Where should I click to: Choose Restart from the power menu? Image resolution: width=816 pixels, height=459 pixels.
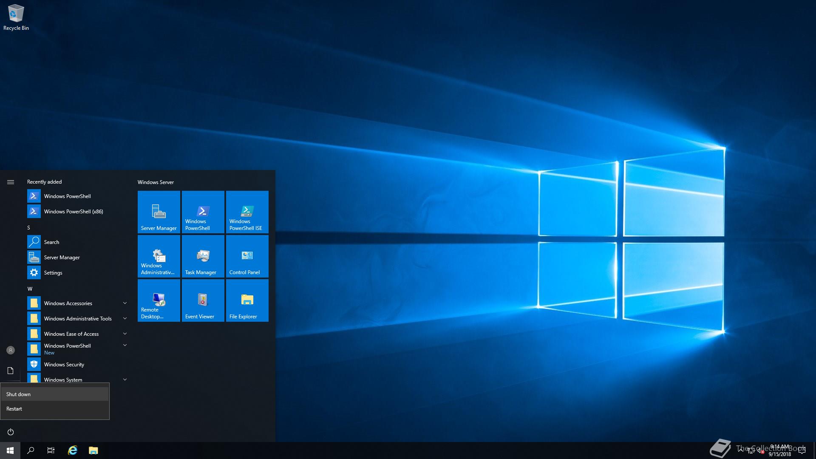pos(55,408)
